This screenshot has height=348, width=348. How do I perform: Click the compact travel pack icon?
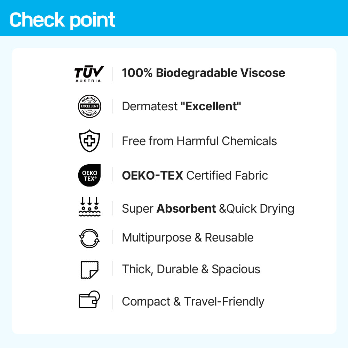point(89,300)
